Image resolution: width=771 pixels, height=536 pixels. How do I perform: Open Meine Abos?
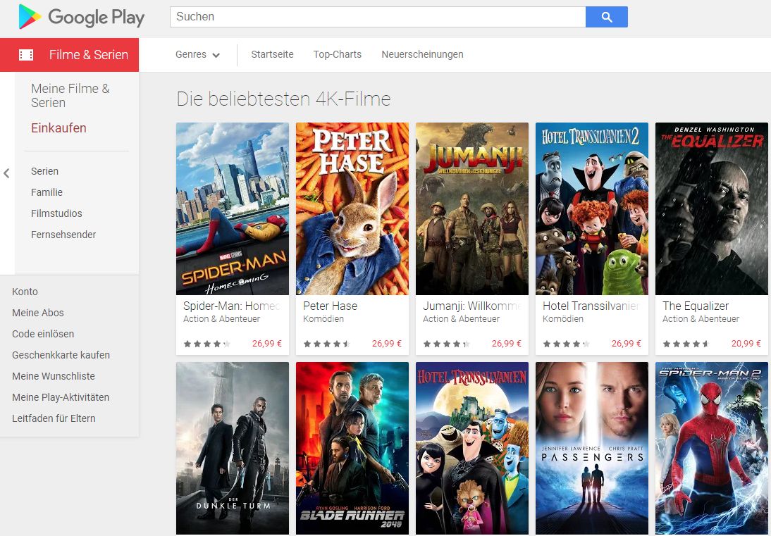(38, 313)
